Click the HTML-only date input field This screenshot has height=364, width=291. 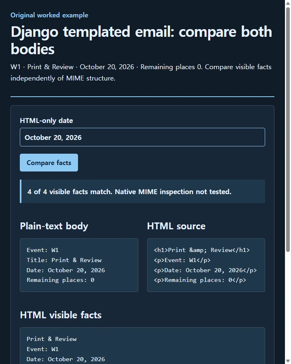tap(142, 137)
